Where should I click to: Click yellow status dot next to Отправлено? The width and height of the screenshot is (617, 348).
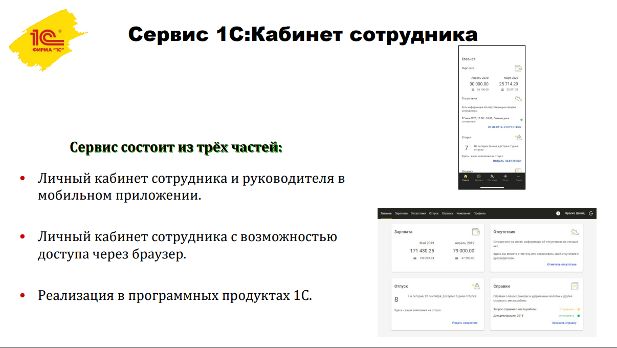pyautogui.click(x=579, y=309)
